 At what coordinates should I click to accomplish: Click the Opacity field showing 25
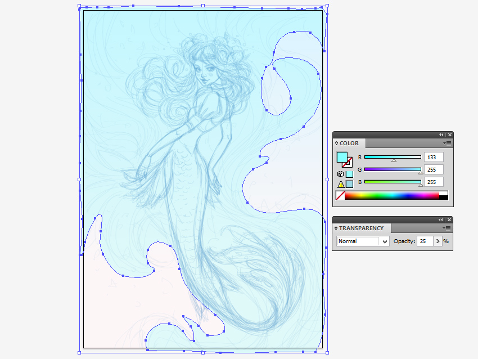(x=425, y=241)
